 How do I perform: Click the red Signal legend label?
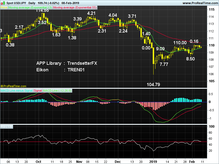tap(38, 91)
